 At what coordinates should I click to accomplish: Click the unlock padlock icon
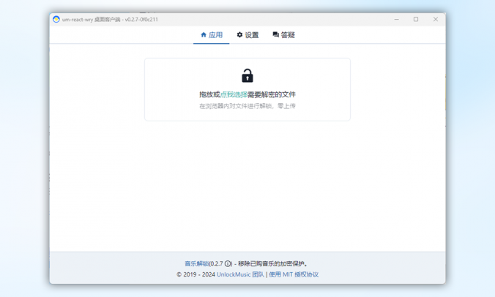tap(247, 75)
